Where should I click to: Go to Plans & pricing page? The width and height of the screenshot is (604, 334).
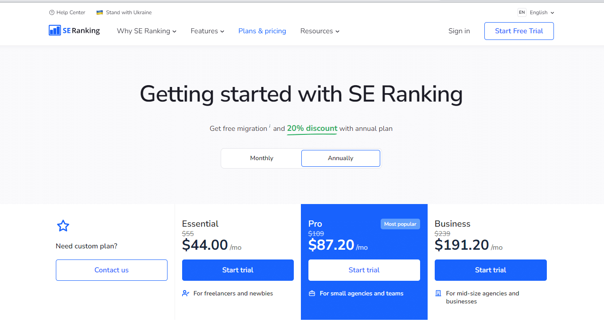[262, 31]
